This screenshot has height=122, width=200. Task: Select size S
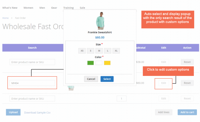pos(90,51)
